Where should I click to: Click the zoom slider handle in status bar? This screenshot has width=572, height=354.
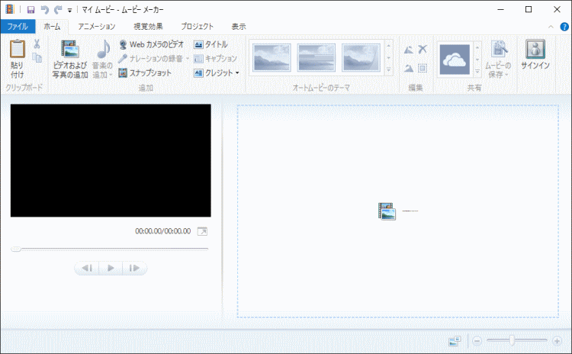pos(513,341)
